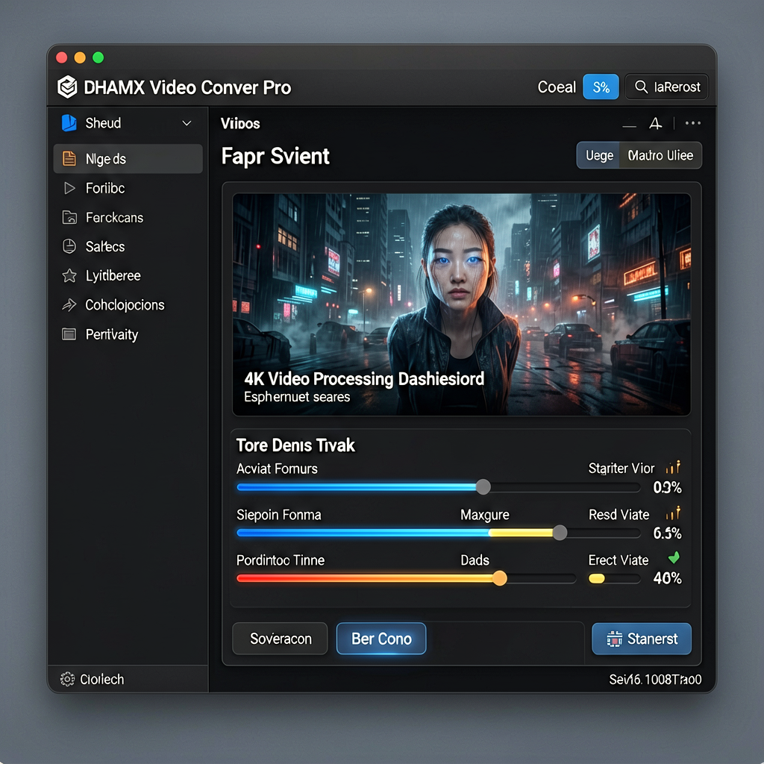The image size is (764, 764).
Task: Click the A text icon in Viipos header
Action: (655, 124)
